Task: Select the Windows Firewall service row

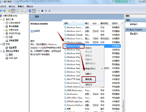Action: pos(92,35)
